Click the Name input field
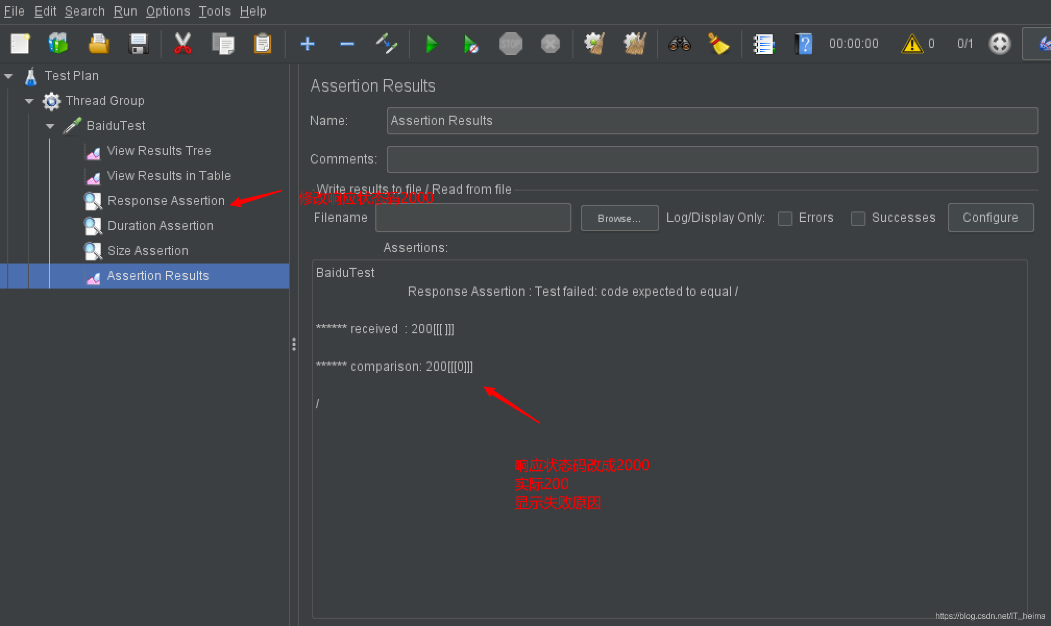 pyautogui.click(x=712, y=121)
